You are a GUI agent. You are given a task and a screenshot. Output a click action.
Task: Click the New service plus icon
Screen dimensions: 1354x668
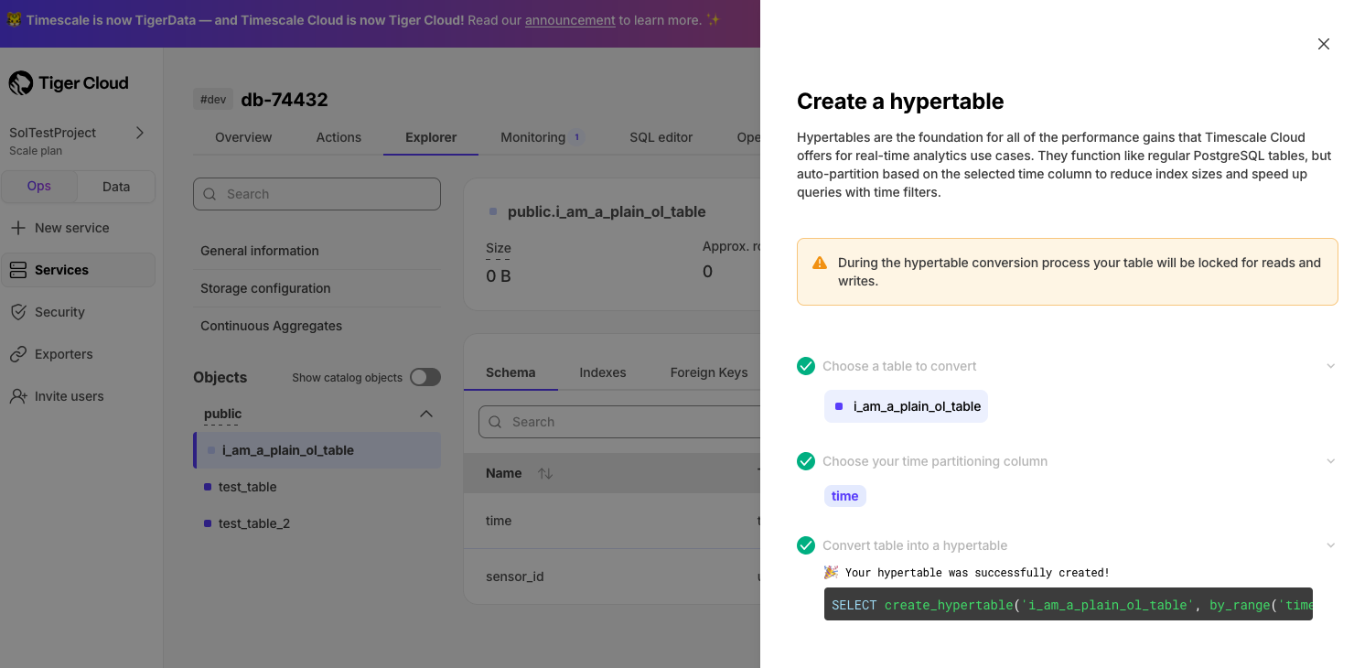click(18, 228)
